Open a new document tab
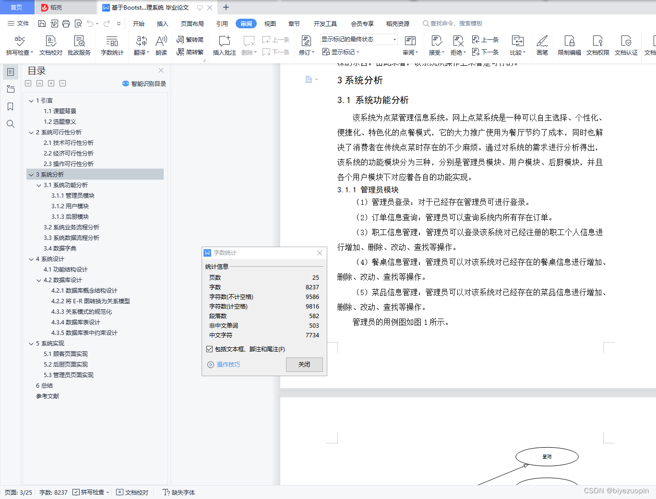The height and width of the screenshot is (499, 656). 226,7
